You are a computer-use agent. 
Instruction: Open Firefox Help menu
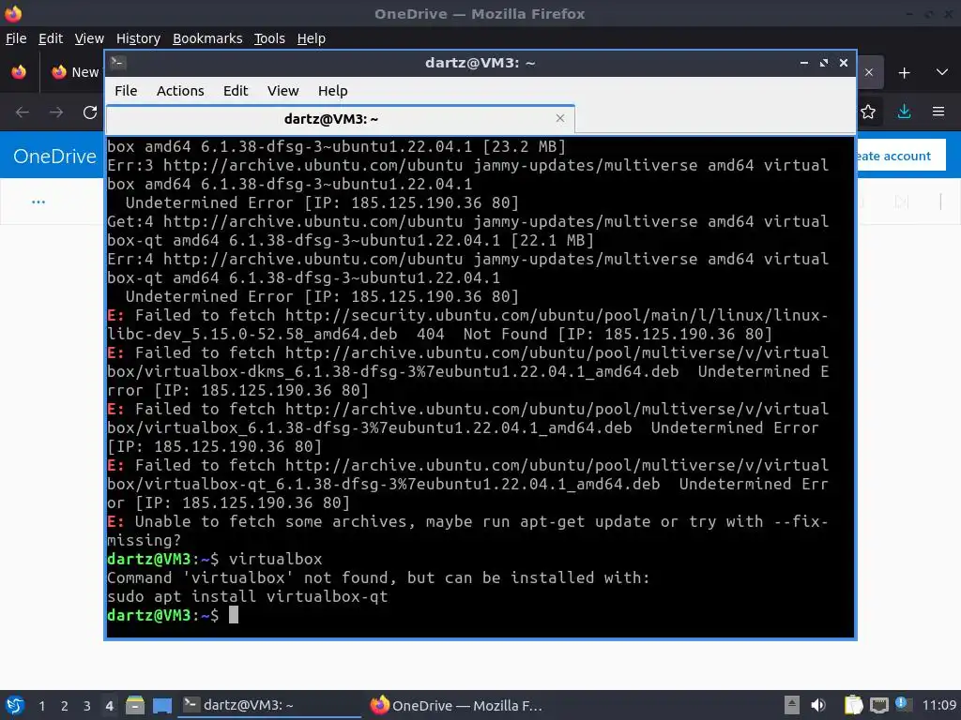(312, 38)
